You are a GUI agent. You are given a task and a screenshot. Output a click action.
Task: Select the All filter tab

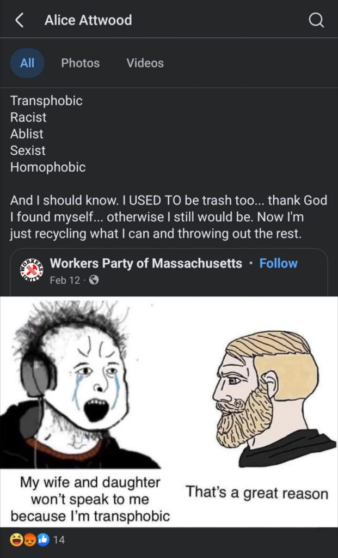[27, 63]
